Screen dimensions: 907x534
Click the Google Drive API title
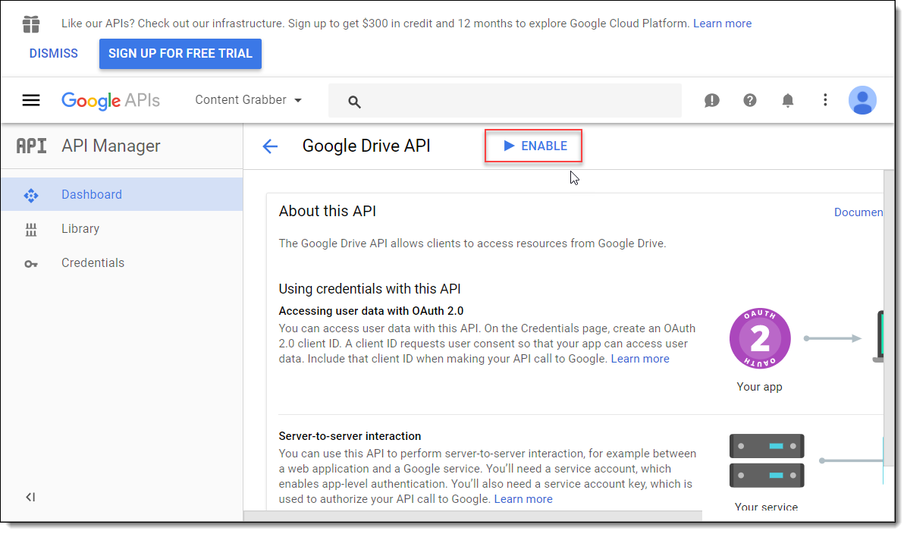366,146
